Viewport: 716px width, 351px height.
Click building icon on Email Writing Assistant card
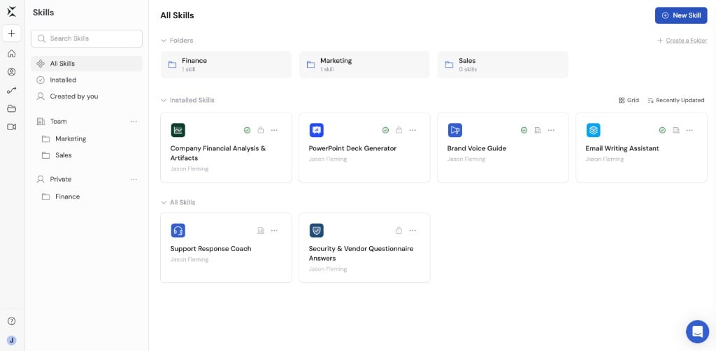coord(676,130)
